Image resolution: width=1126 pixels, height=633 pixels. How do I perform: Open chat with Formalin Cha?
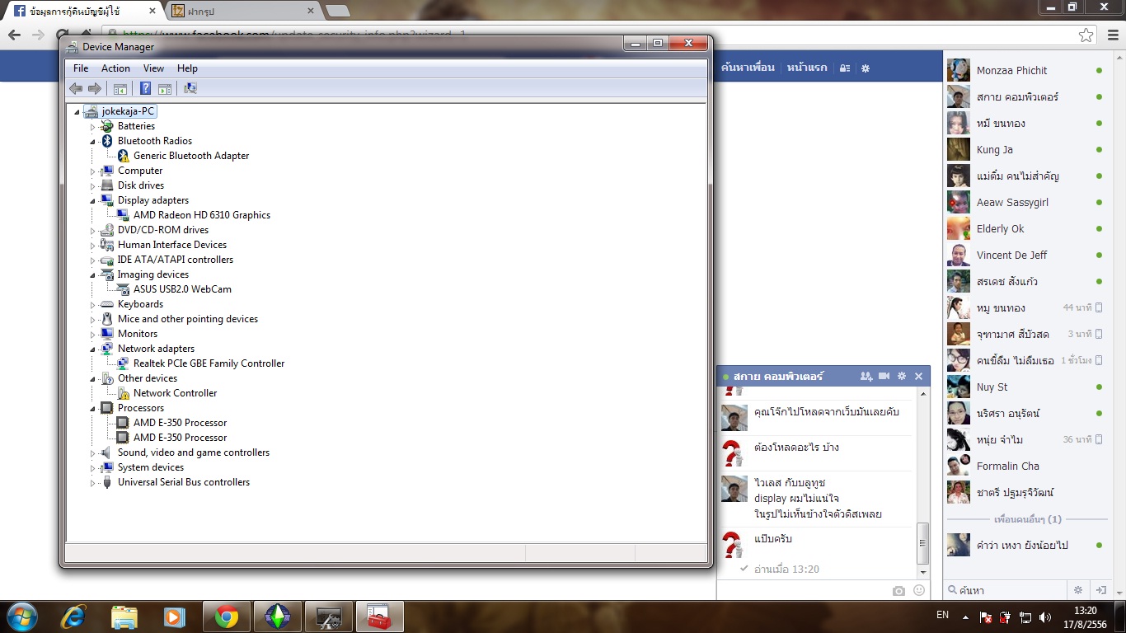[1026, 467]
